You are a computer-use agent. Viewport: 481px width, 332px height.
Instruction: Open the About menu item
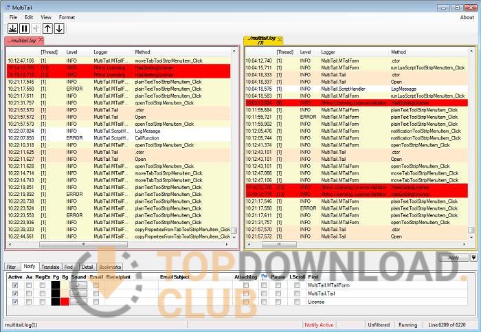point(467,17)
